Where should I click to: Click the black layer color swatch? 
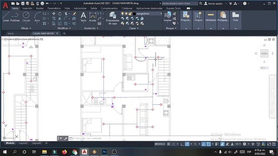point(134,13)
